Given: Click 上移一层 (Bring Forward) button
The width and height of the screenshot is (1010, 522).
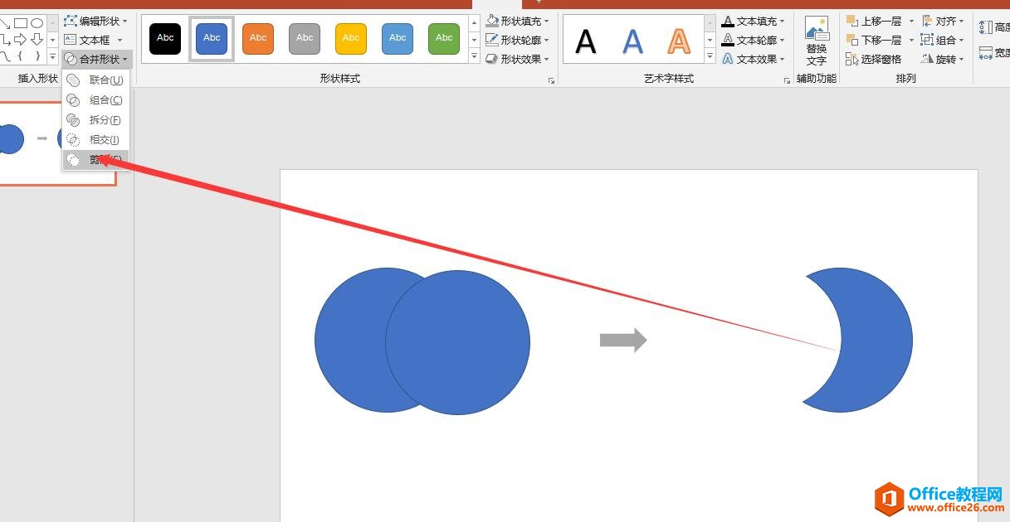Looking at the screenshot, I should [875, 21].
